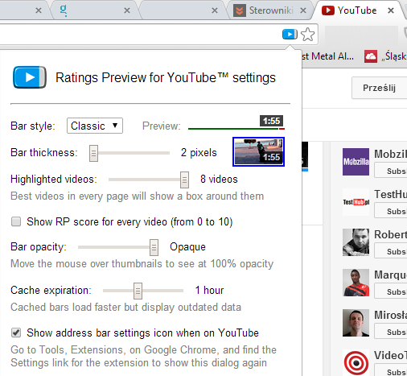Bookmark this page with the star icon
407x376 pixels.
tap(307, 35)
